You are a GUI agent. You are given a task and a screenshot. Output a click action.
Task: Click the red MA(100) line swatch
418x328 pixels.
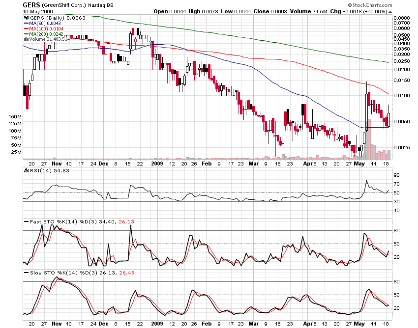27,29
